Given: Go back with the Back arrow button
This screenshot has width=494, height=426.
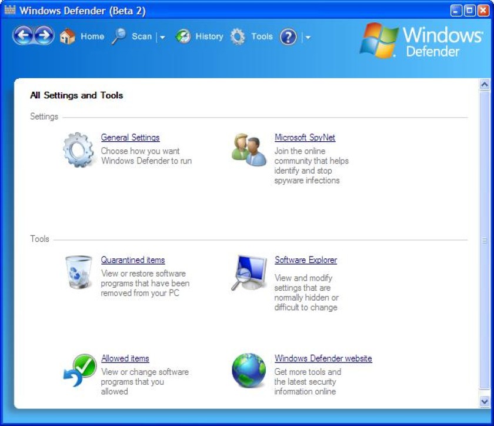Looking at the screenshot, I should [24, 36].
